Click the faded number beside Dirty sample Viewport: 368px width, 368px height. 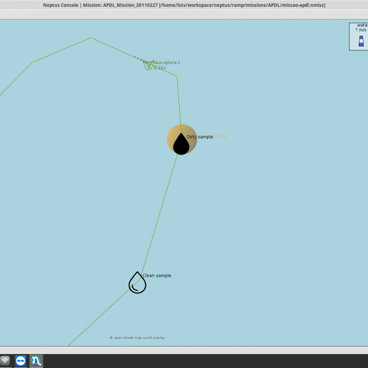point(221,137)
